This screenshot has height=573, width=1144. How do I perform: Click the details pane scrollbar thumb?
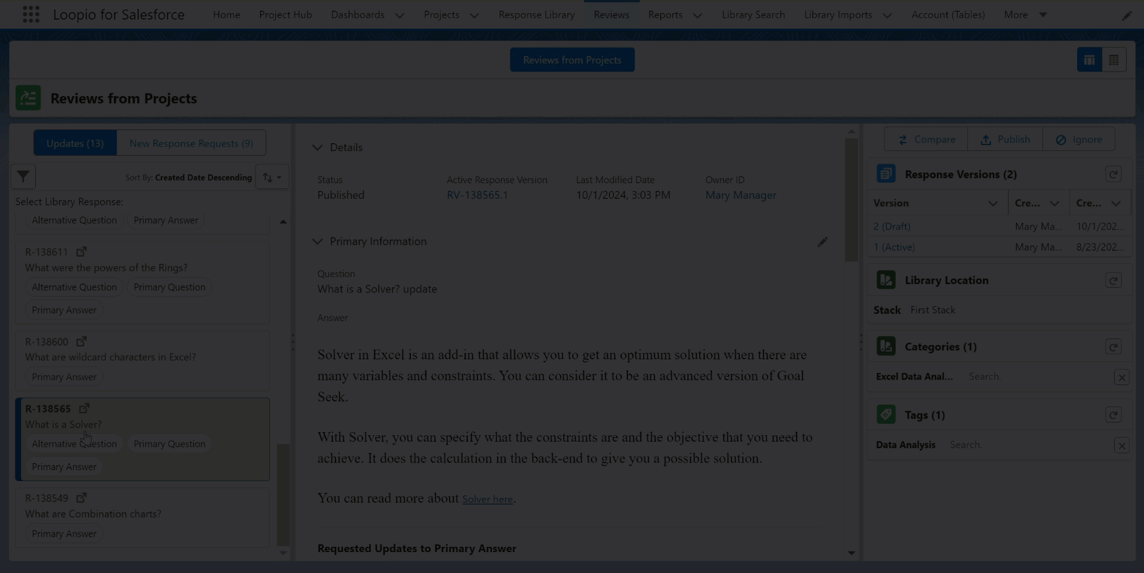pyautogui.click(x=851, y=200)
